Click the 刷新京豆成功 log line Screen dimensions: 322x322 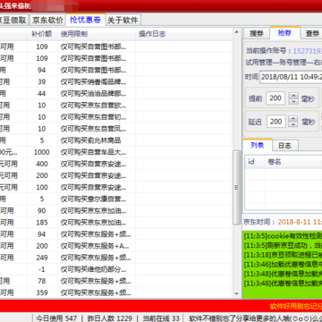(x=283, y=245)
